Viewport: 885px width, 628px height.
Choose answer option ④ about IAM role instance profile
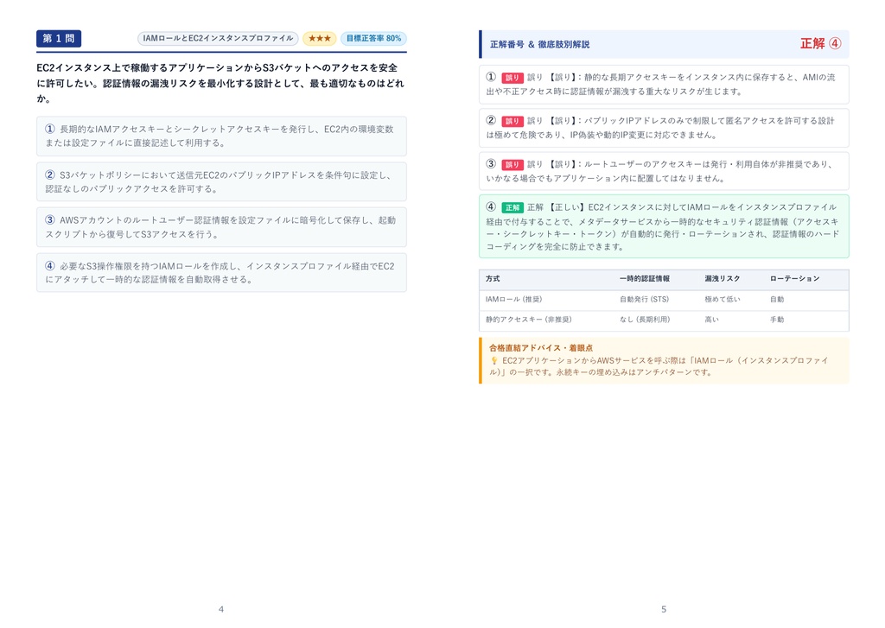tap(221, 272)
